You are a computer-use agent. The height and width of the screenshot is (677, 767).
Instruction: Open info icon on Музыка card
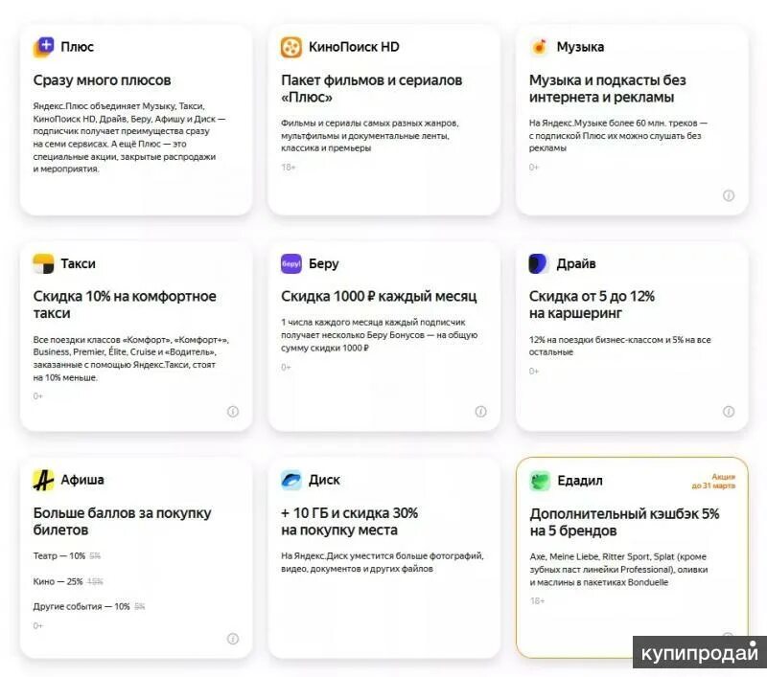click(729, 195)
